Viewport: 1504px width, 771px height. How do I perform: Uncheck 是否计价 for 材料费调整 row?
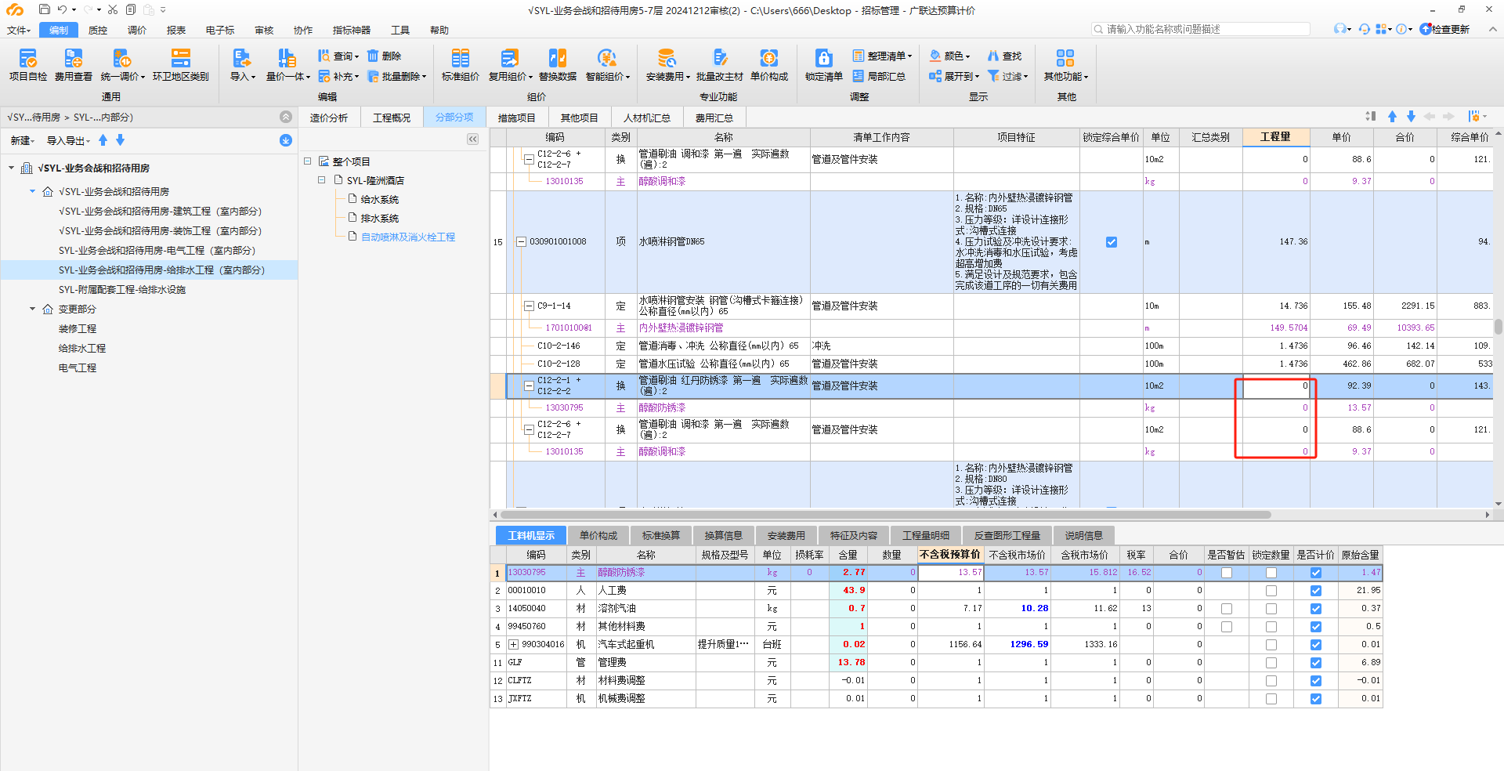click(1316, 681)
